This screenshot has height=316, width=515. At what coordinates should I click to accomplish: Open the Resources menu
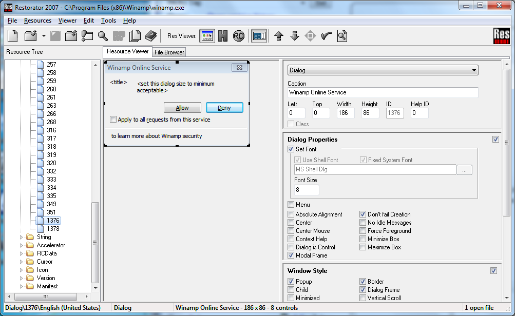click(37, 21)
